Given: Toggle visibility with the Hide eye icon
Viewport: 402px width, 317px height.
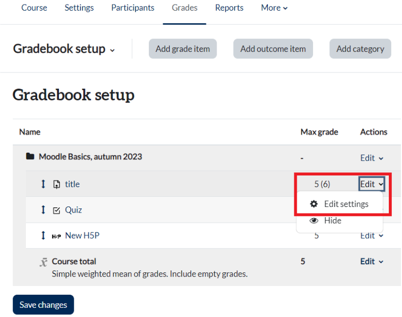Looking at the screenshot, I should pos(314,221).
